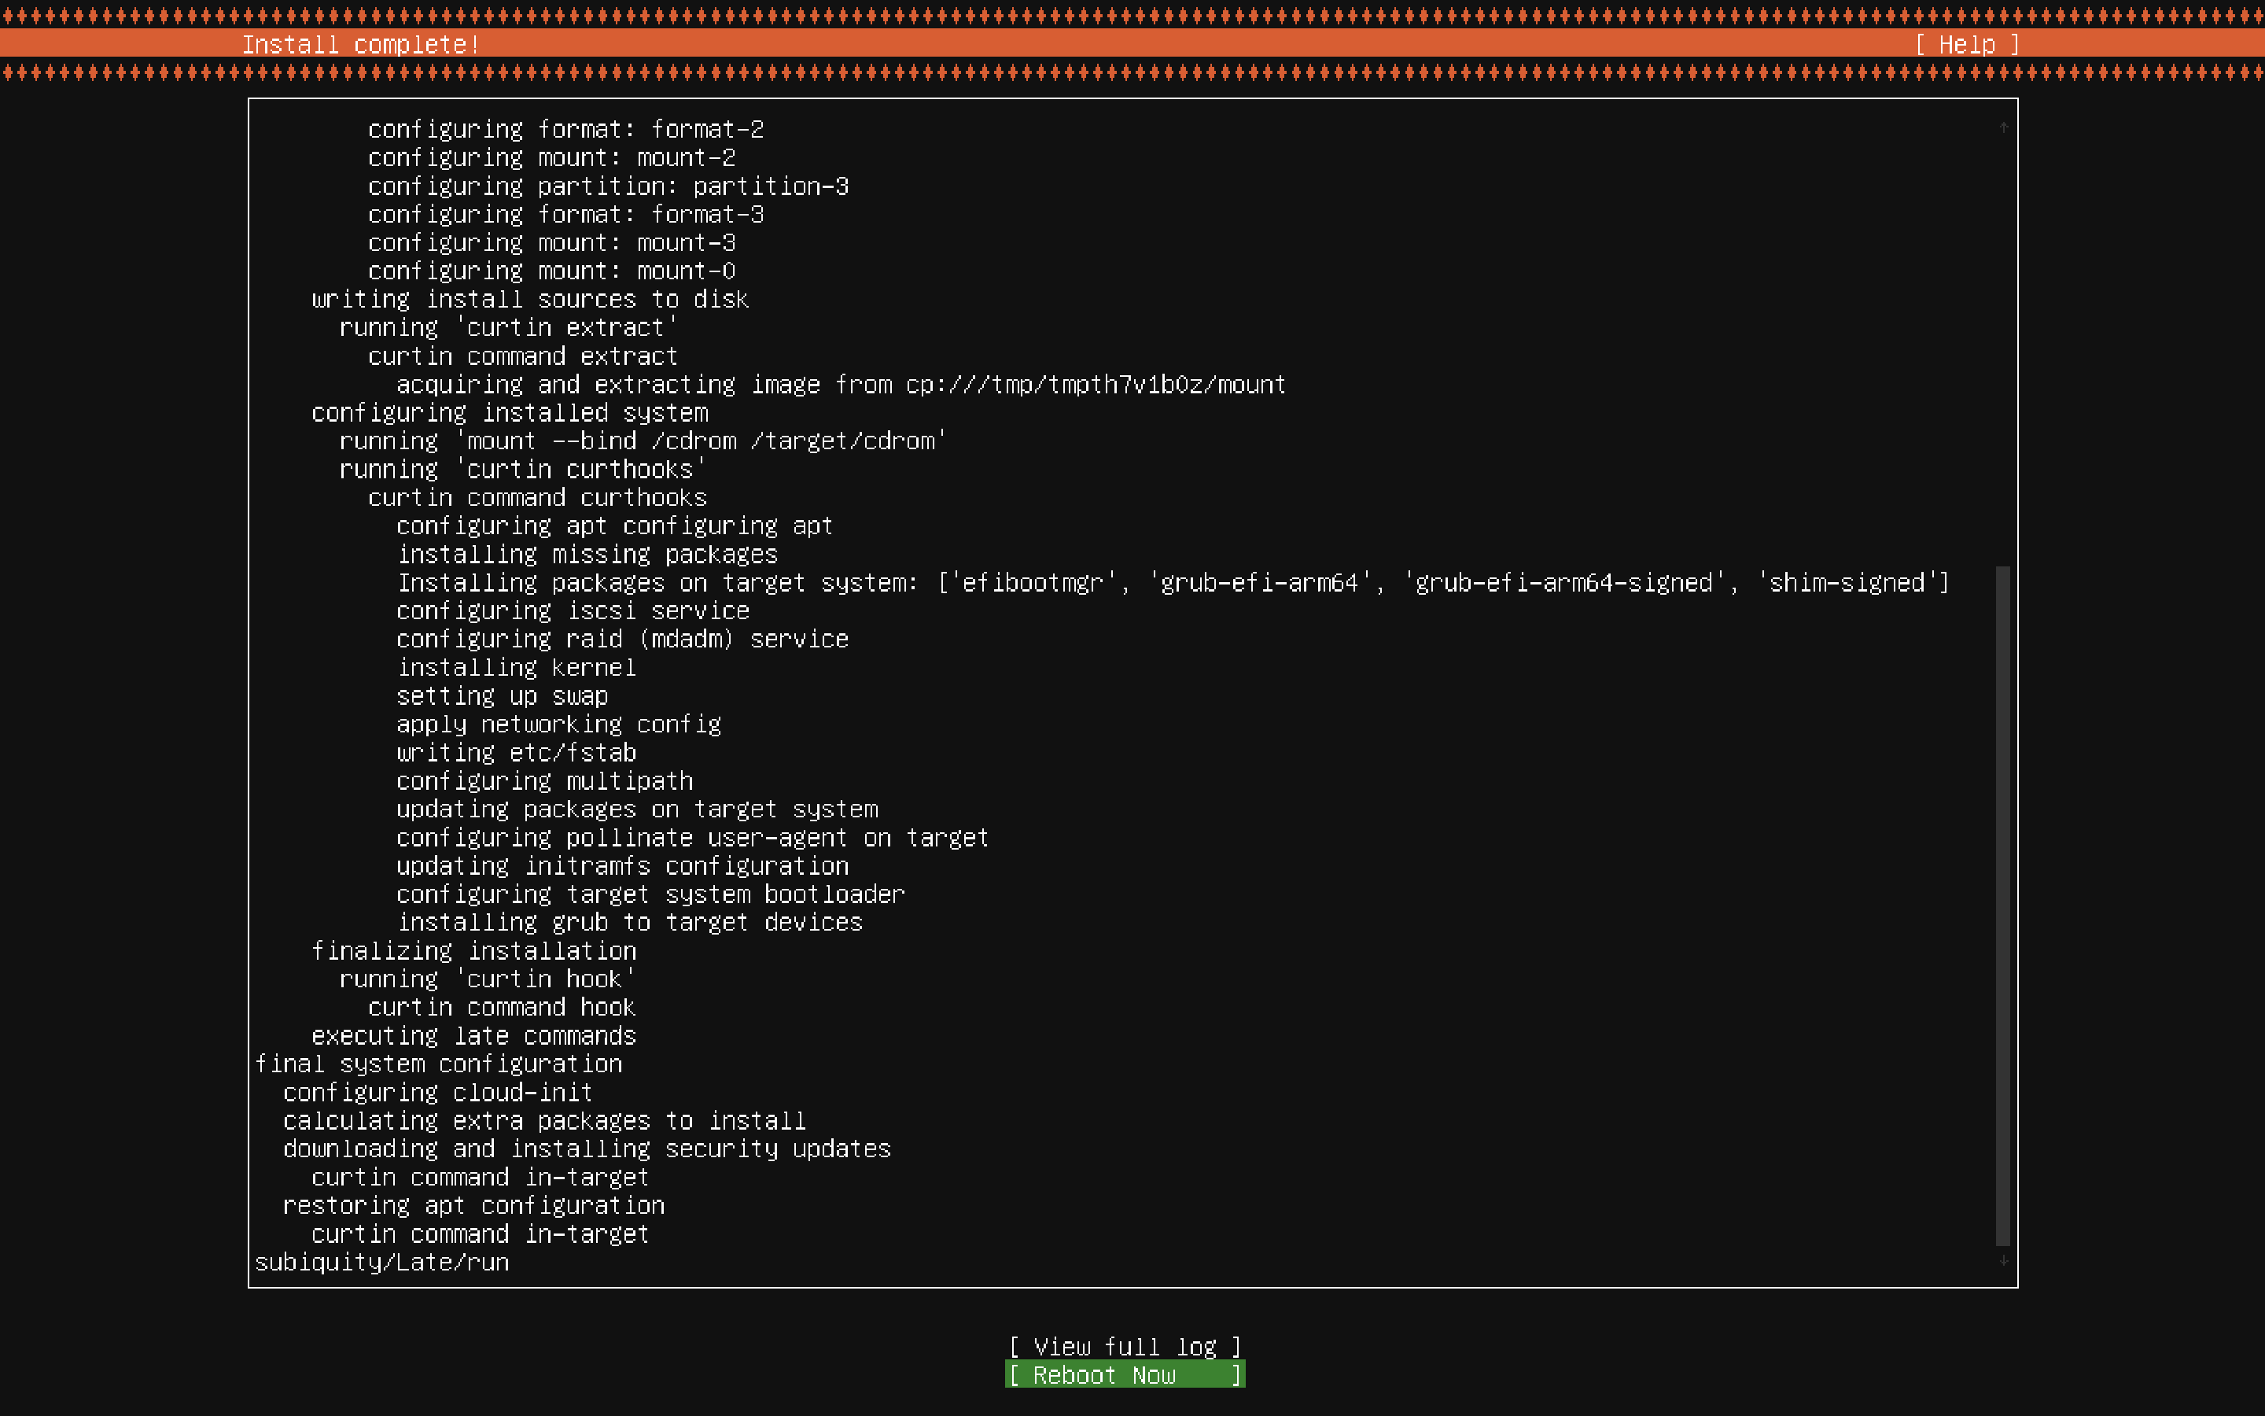This screenshot has height=1416, width=2265.
Task: Select 'downloading and installing security updates' line
Action: 587,1149
